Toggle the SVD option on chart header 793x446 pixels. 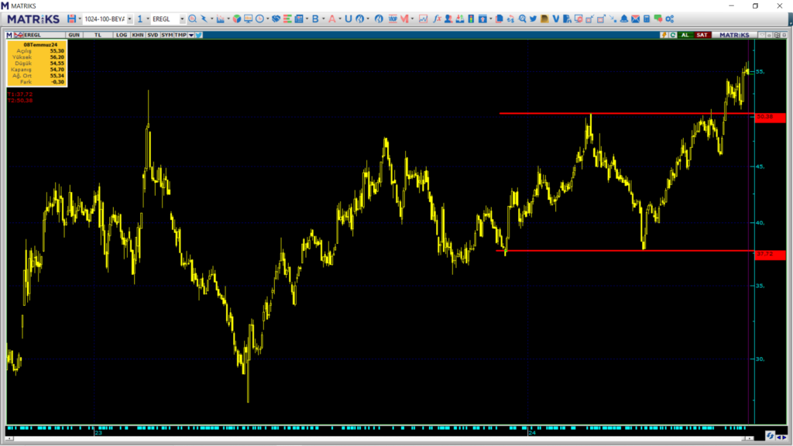pos(153,35)
